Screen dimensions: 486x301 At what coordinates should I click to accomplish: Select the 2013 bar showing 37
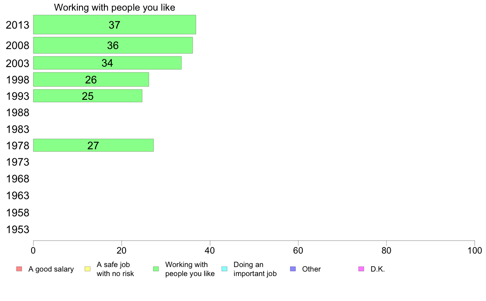(x=115, y=25)
